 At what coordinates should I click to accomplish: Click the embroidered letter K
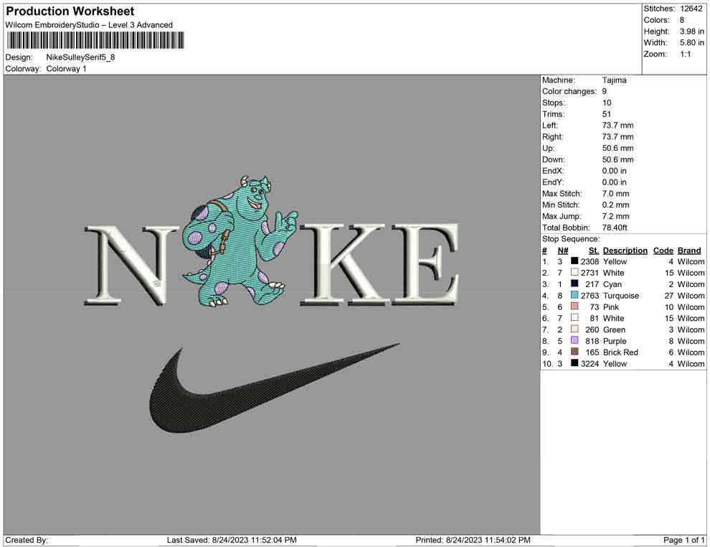coord(344,263)
